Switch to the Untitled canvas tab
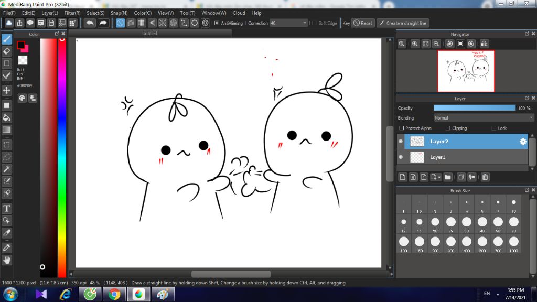The width and height of the screenshot is (537, 302). point(149,34)
